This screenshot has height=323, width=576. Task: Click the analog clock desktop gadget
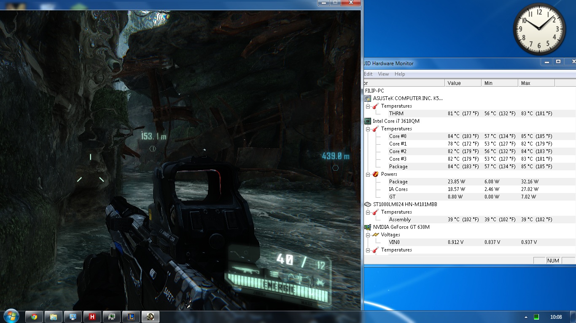click(x=539, y=29)
